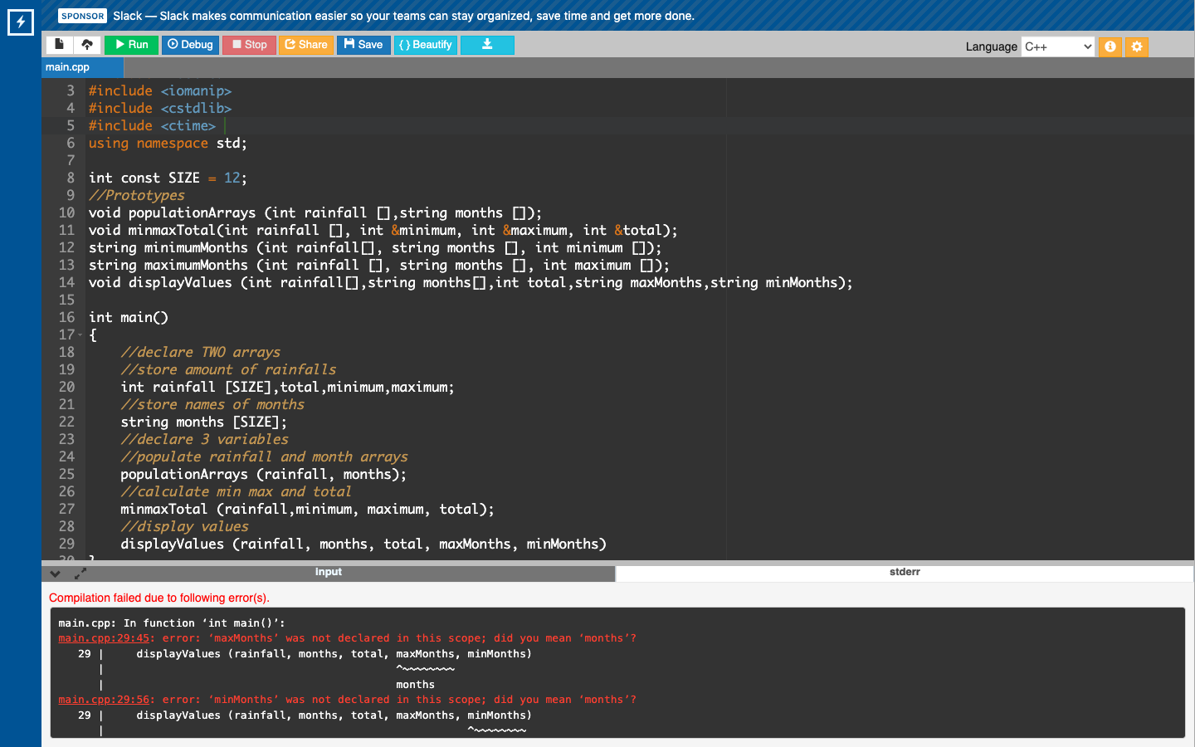Click the SPONSOR badge

coord(83,16)
